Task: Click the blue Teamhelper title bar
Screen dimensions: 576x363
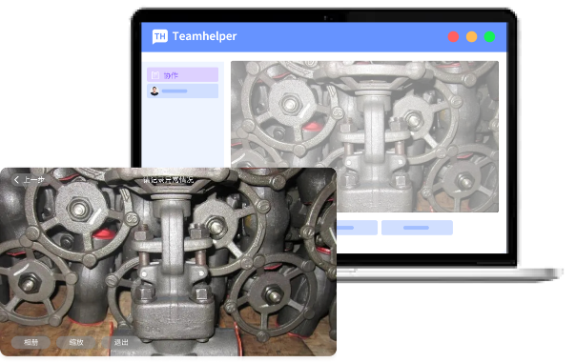Action: [323, 37]
